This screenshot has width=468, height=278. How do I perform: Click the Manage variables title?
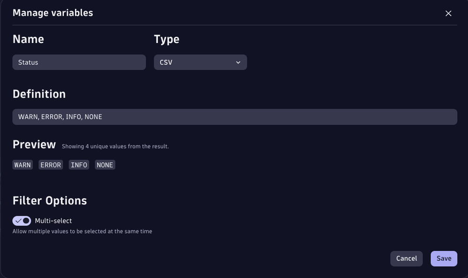(52, 13)
